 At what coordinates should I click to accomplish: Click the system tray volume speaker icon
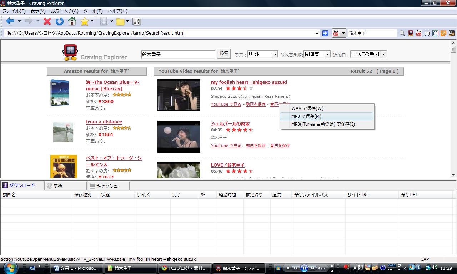435,267
